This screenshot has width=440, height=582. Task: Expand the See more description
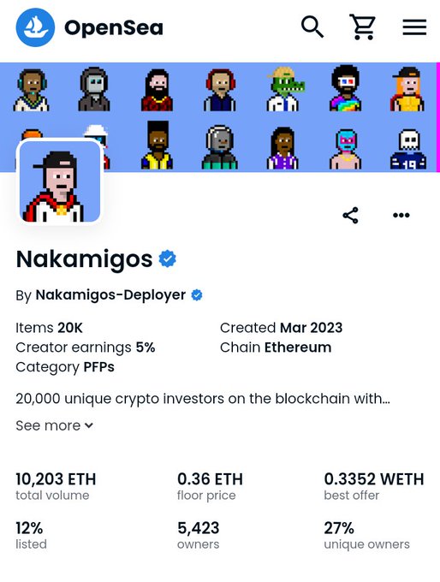pos(54,425)
